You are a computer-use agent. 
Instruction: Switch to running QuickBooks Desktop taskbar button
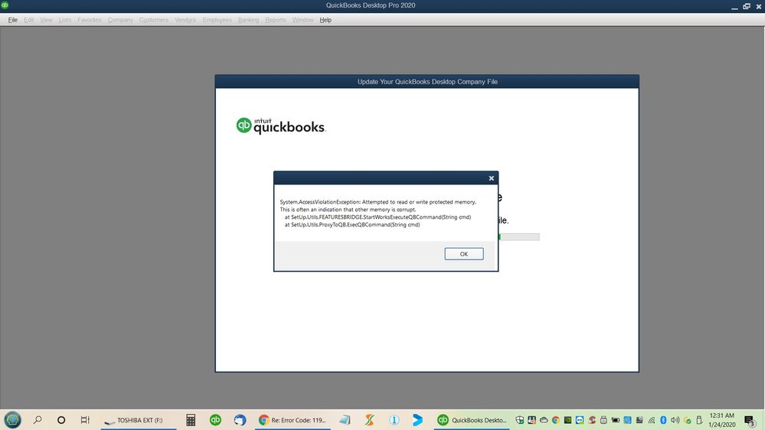pyautogui.click(x=472, y=420)
